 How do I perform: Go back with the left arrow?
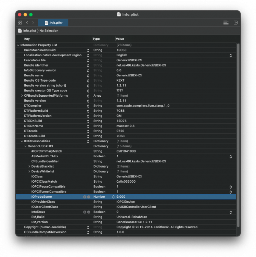(27, 23)
